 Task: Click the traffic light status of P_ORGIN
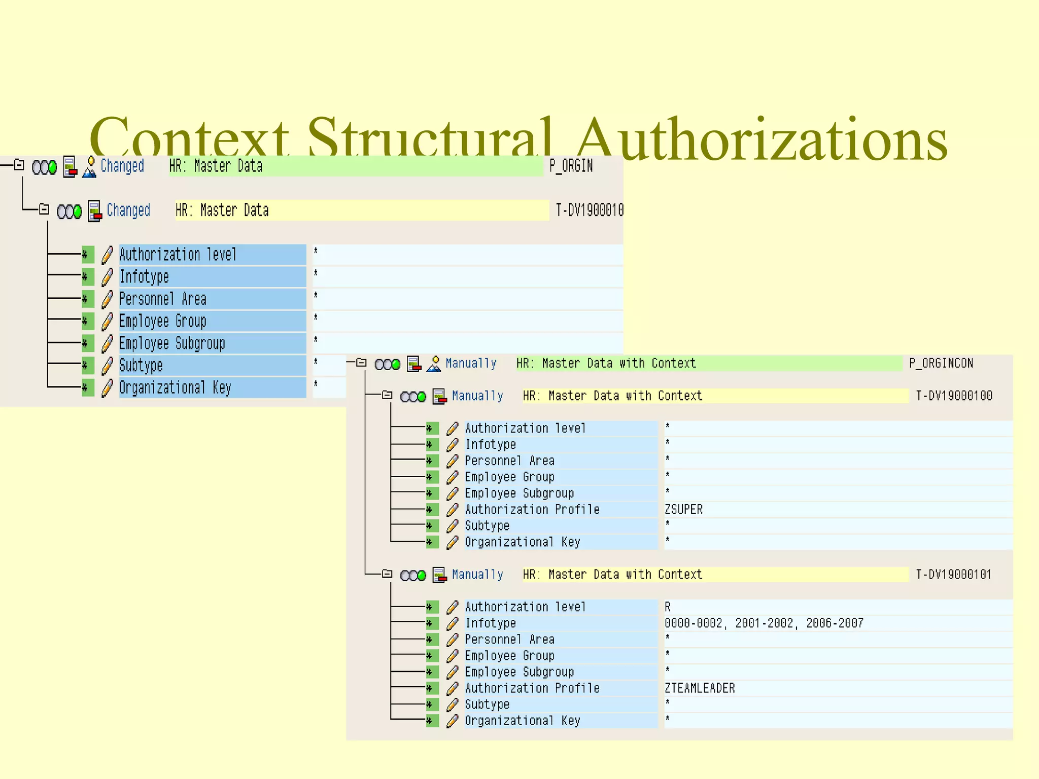(x=45, y=167)
